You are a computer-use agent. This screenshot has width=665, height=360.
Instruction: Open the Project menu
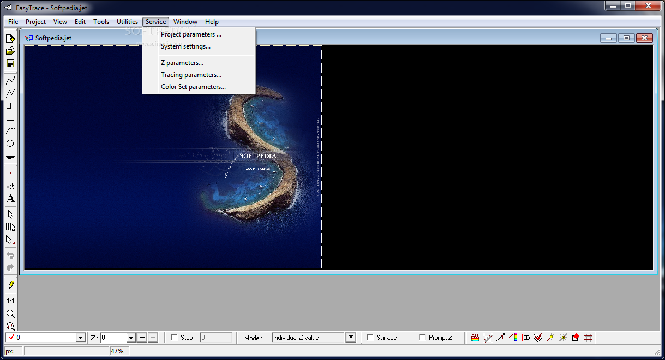(x=35, y=22)
